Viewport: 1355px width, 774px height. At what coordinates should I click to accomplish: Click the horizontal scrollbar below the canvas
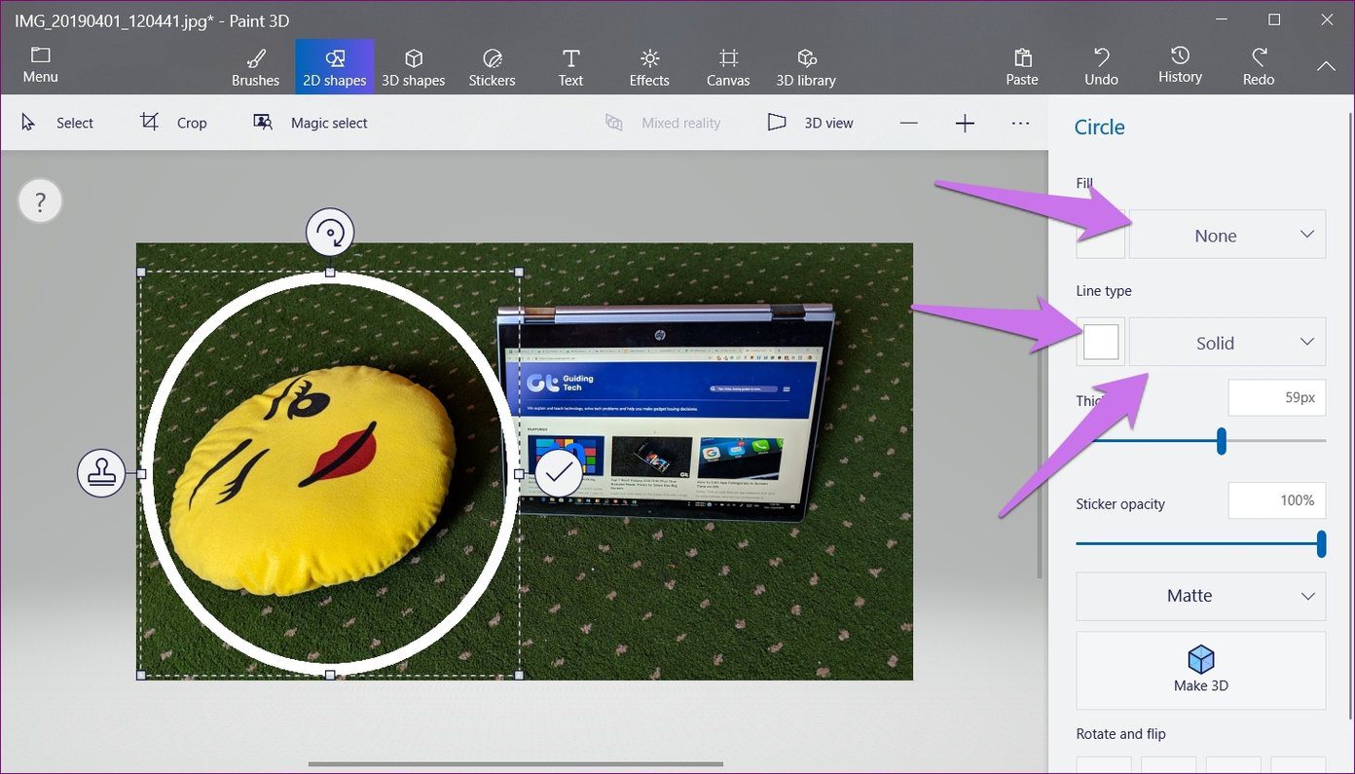click(516, 764)
